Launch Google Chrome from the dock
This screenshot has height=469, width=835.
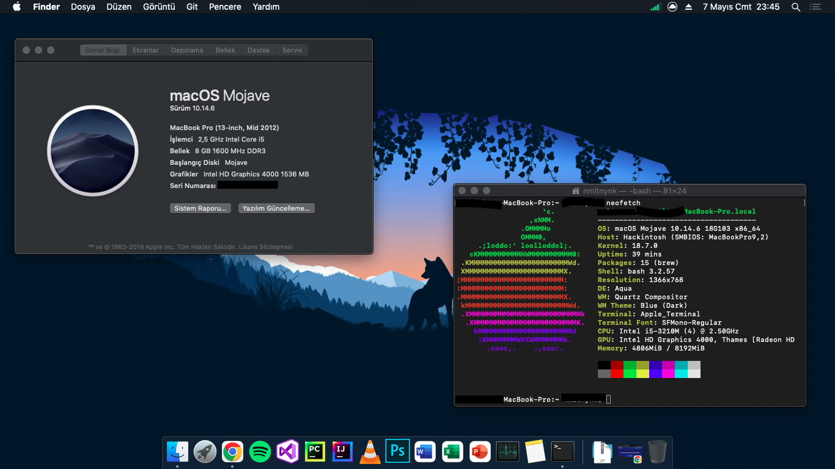(232, 452)
